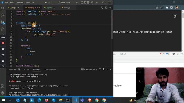
Task: Select the TERMINAL panel tab
Action: tap(37, 69)
